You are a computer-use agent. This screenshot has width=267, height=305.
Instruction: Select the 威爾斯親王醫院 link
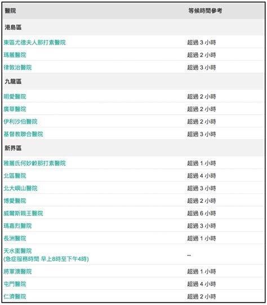coord(23,213)
